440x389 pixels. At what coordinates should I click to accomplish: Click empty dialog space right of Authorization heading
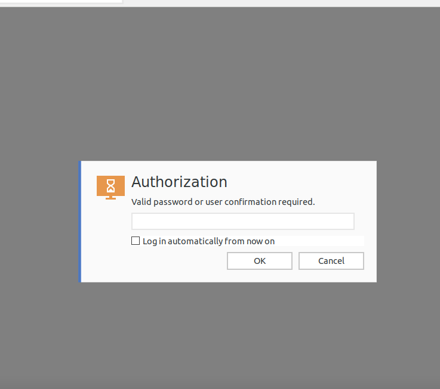[x=299, y=182]
